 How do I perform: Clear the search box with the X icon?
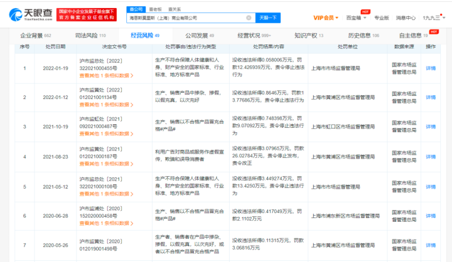[249, 18]
